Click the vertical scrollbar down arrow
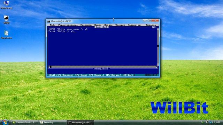This screenshot has height=125, width=223. 158,65
